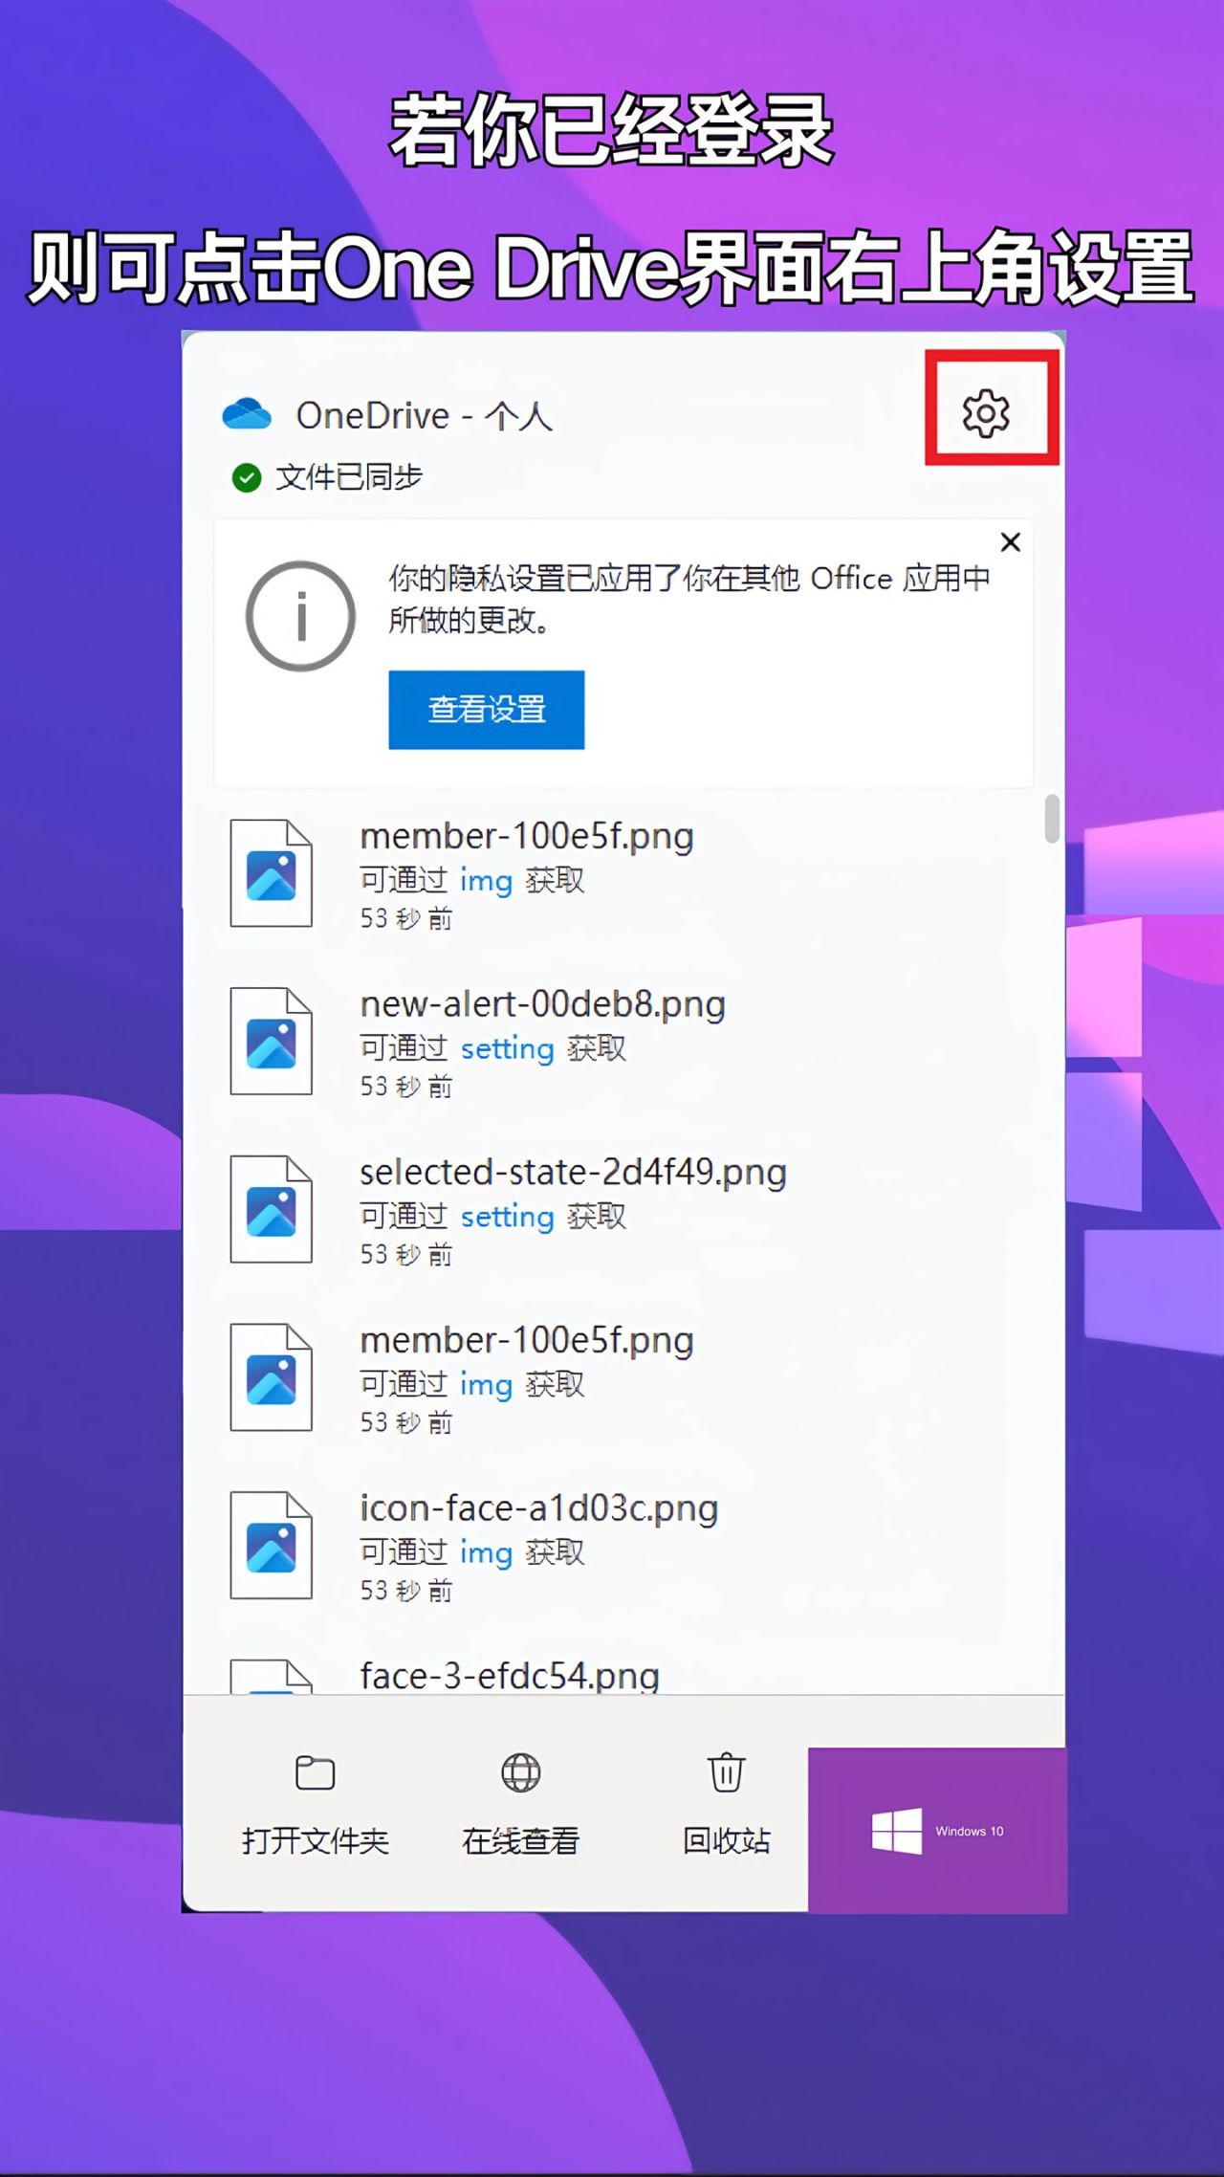Click the privacy notice message text
This screenshot has height=2177, width=1224.
pos(689,600)
